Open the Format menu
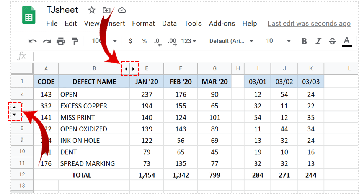359x194 pixels. [143, 24]
